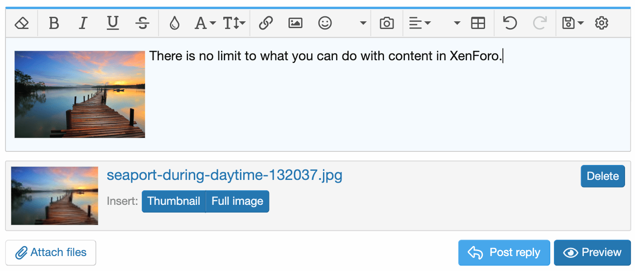The width and height of the screenshot is (635, 271).
Task: Open the smilies emoji picker
Action: (325, 23)
